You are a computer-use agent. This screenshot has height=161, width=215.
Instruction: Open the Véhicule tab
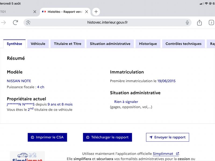[38, 44]
